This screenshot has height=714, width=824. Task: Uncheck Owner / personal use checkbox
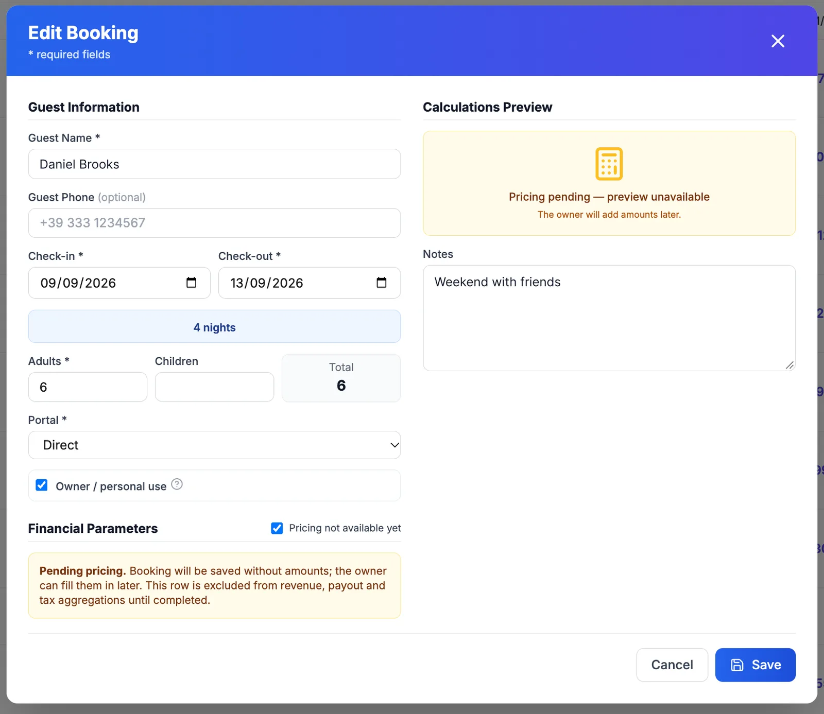[42, 485]
